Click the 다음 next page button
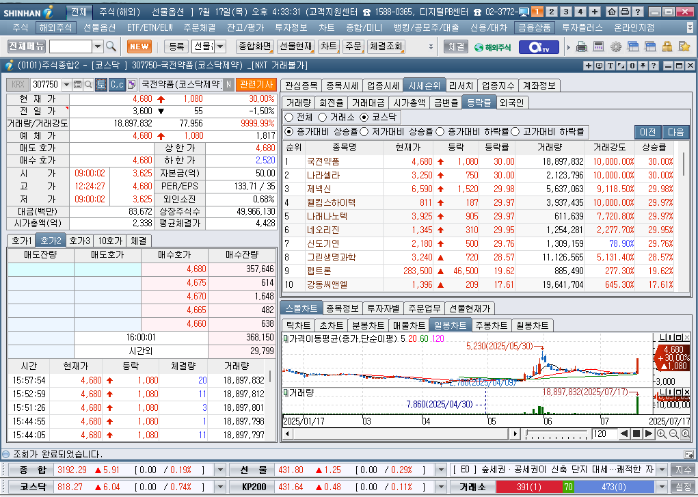Viewport: 698px width, 497px height. [x=675, y=132]
